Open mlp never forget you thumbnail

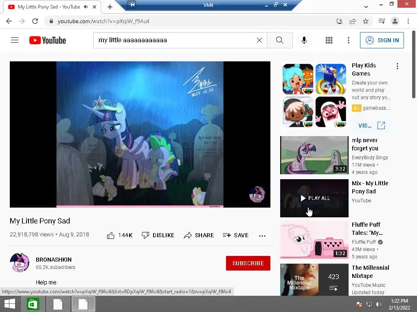pos(314,155)
